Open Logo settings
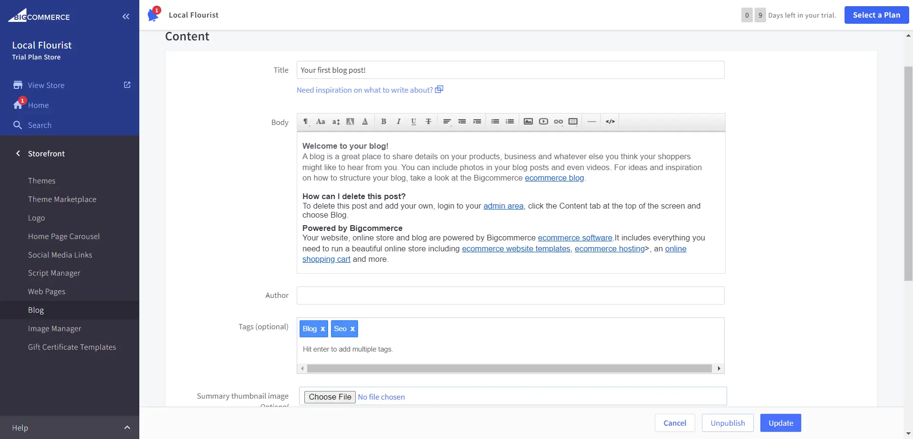Screen dimensions: 913x439 tap(37, 218)
